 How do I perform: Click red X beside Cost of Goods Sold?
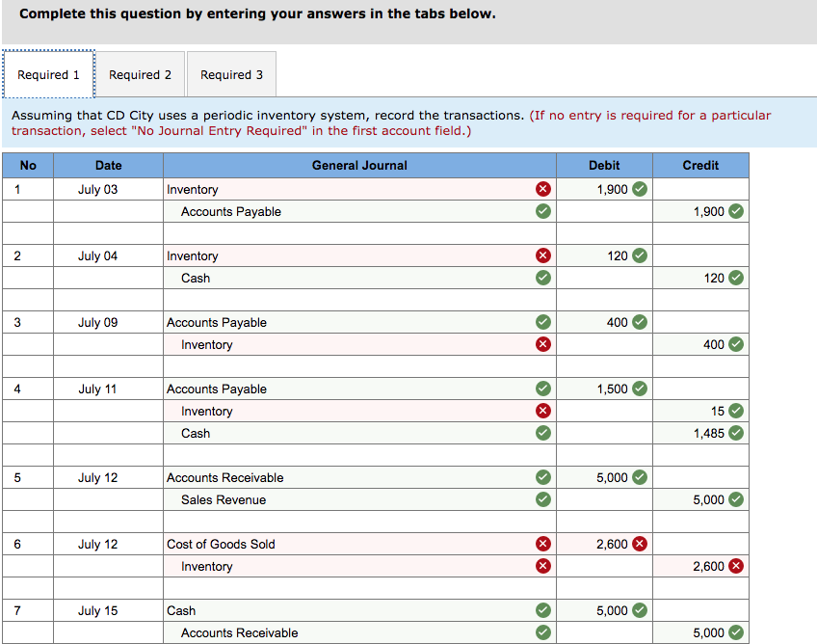pyautogui.click(x=543, y=544)
